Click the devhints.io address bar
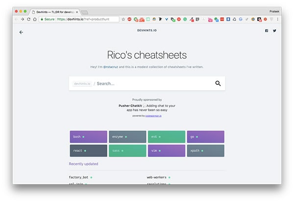Screen dimensions: 294x202 coord(79,19)
